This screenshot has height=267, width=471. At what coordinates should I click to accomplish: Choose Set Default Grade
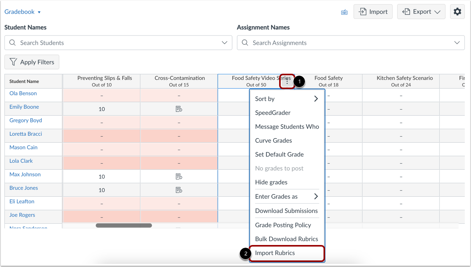point(287,154)
